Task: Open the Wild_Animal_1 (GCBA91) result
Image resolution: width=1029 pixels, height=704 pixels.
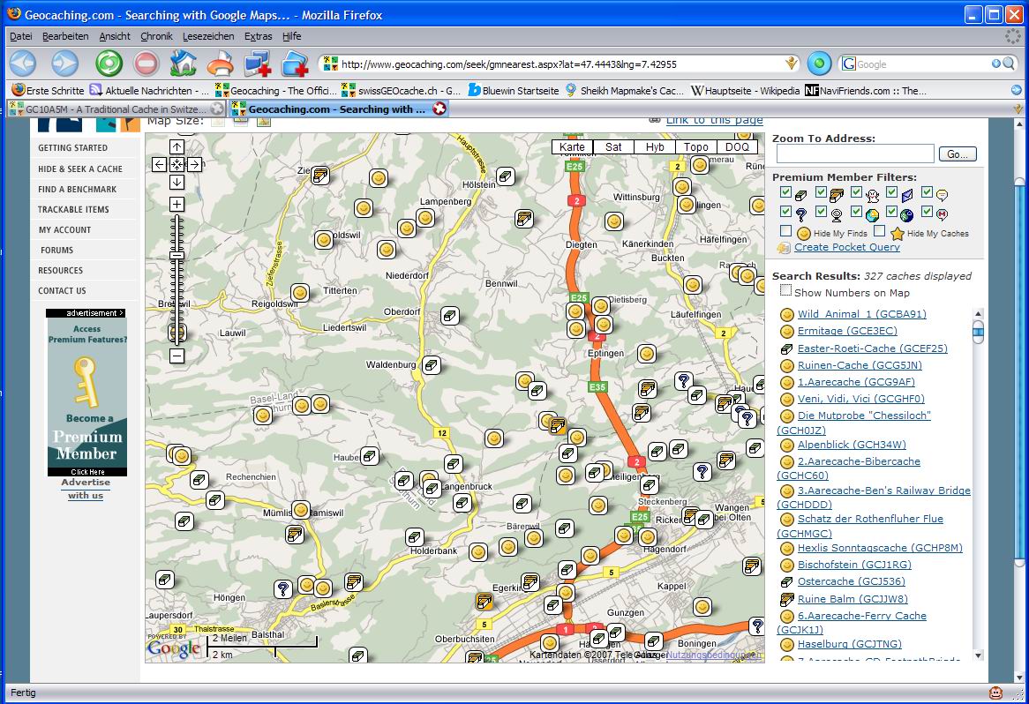Action: (861, 314)
